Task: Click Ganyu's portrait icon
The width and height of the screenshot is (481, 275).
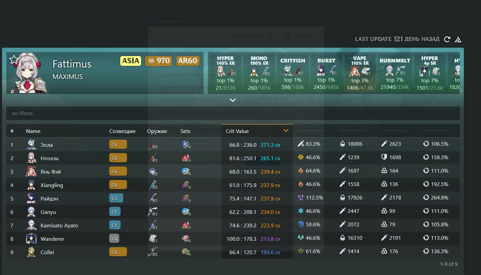Action: (x=31, y=212)
